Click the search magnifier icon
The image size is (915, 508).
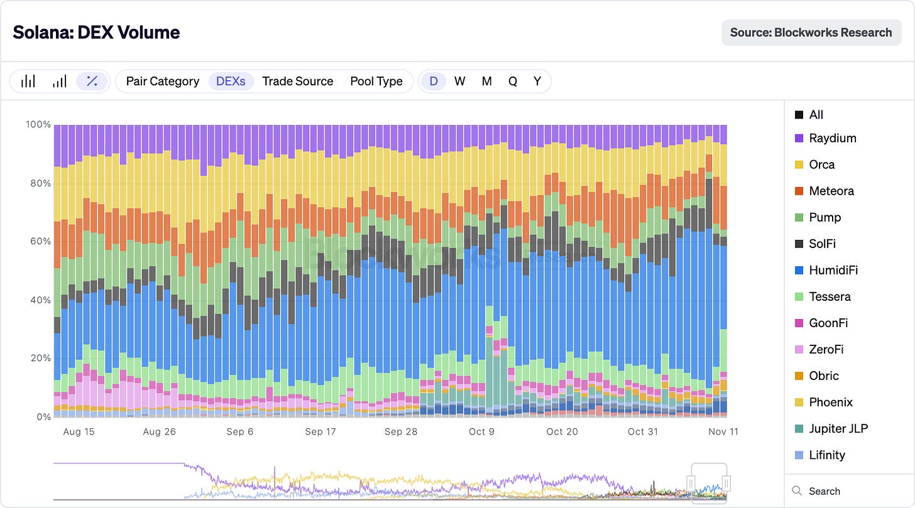coord(797,491)
